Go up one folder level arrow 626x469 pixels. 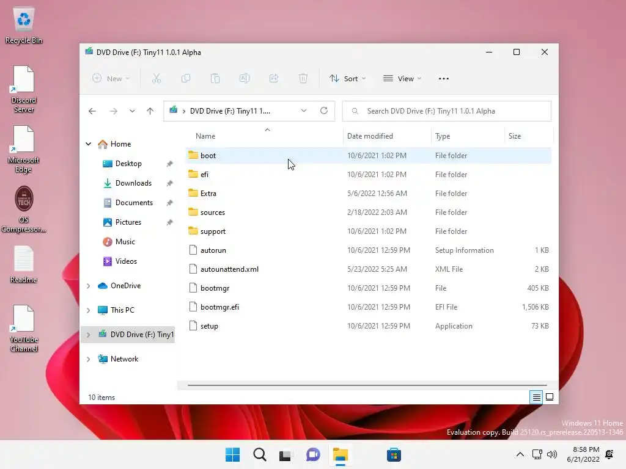coord(150,111)
